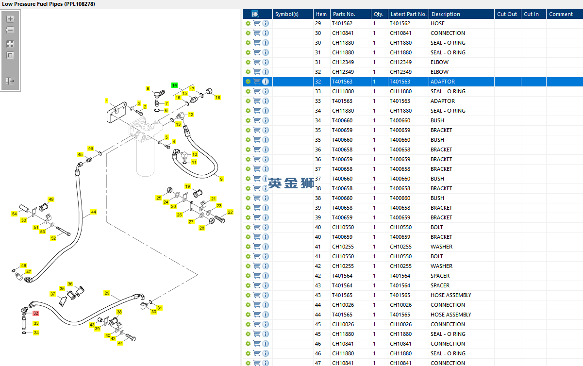
Task: Click latest part number CH10026 in item 45 row
Action: pyautogui.click(x=401, y=324)
